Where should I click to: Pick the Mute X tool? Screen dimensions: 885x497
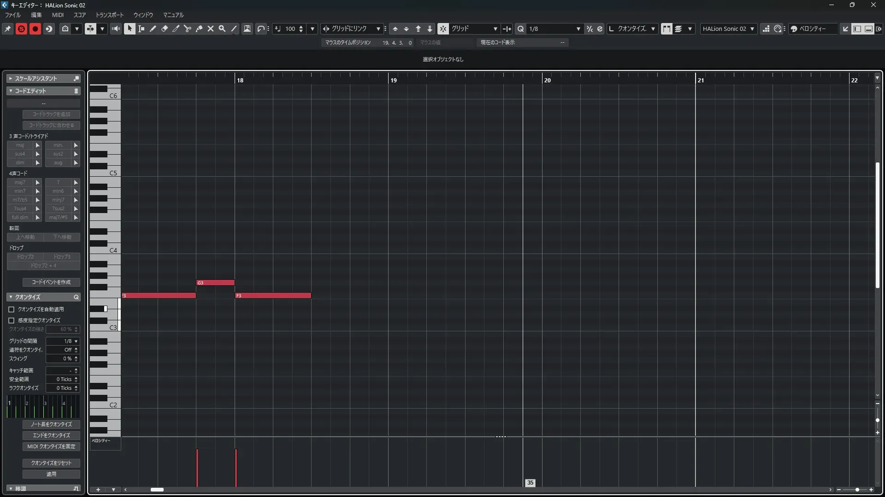tap(211, 29)
